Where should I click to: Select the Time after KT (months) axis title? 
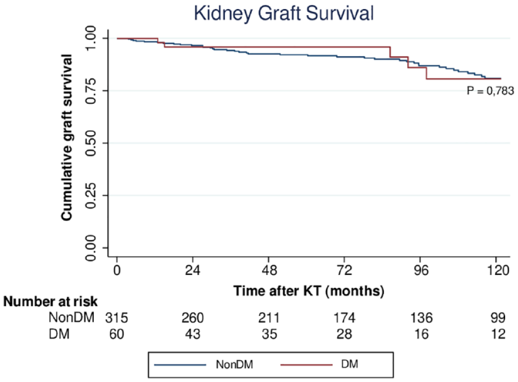point(308,291)
